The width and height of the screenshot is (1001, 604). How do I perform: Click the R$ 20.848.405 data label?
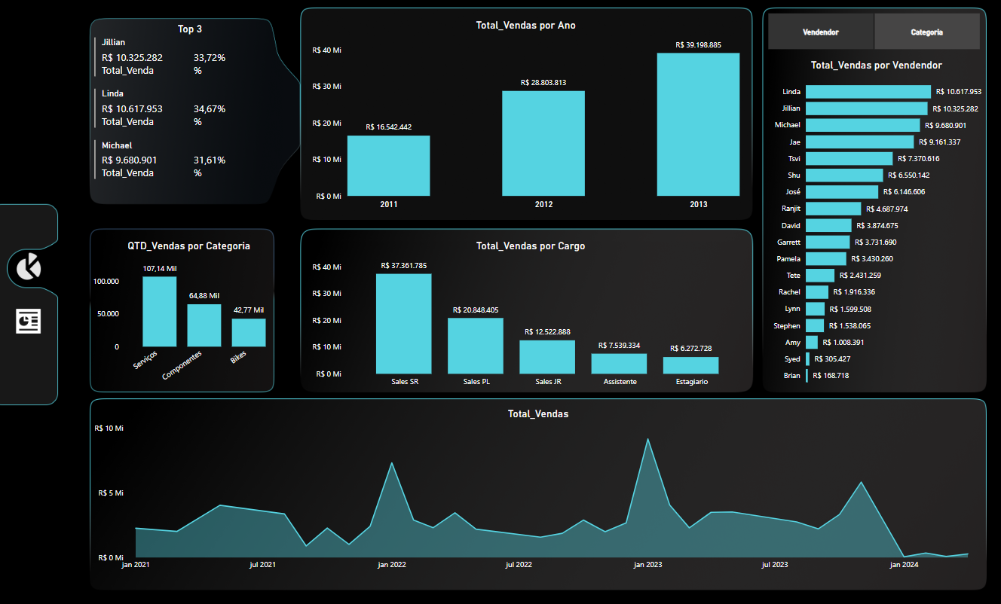click(x=476, y=310)
